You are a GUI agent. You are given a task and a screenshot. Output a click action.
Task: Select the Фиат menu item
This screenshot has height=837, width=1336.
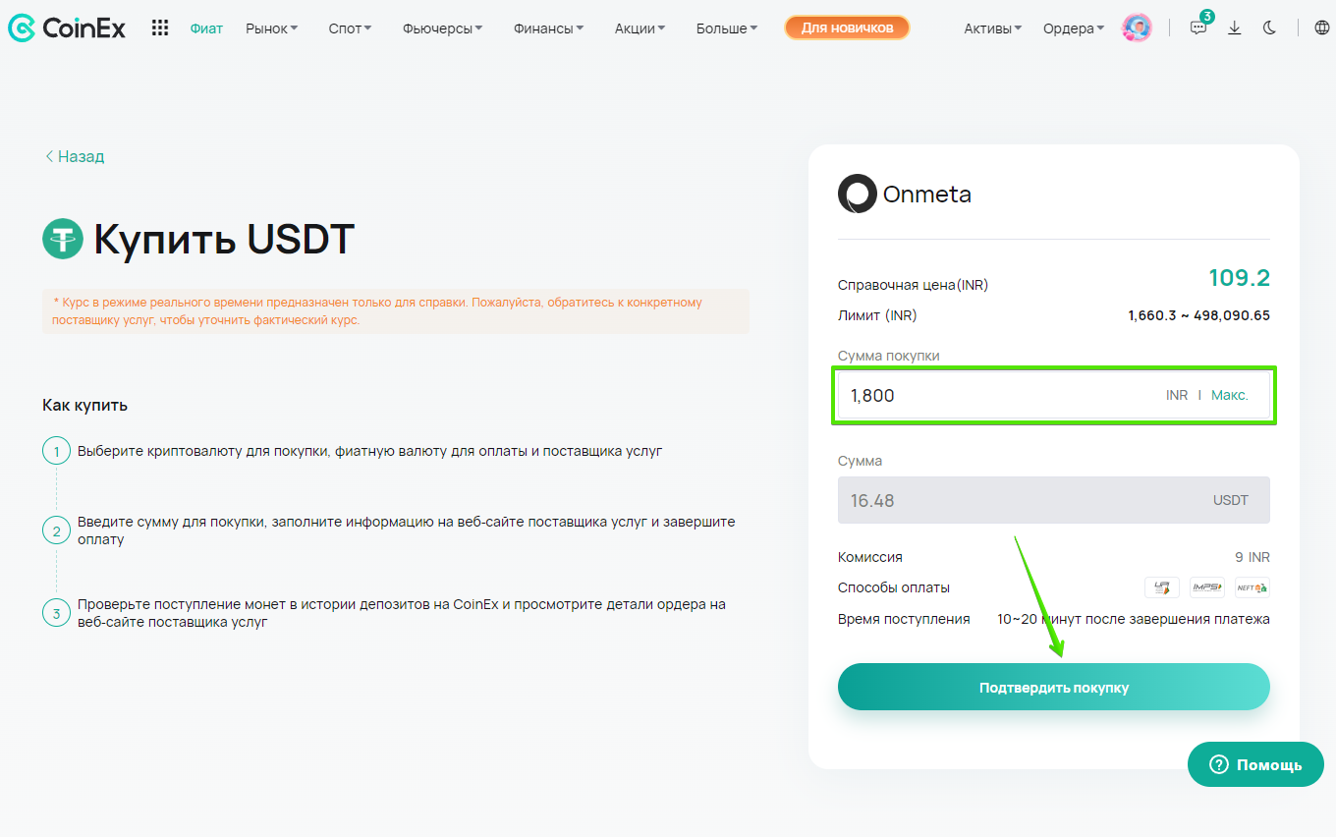[206, 28]
